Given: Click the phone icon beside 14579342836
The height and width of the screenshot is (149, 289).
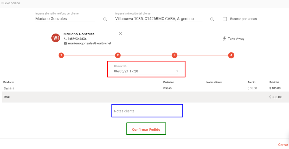Looking at the screenshot, I should (x=65, y=39).
